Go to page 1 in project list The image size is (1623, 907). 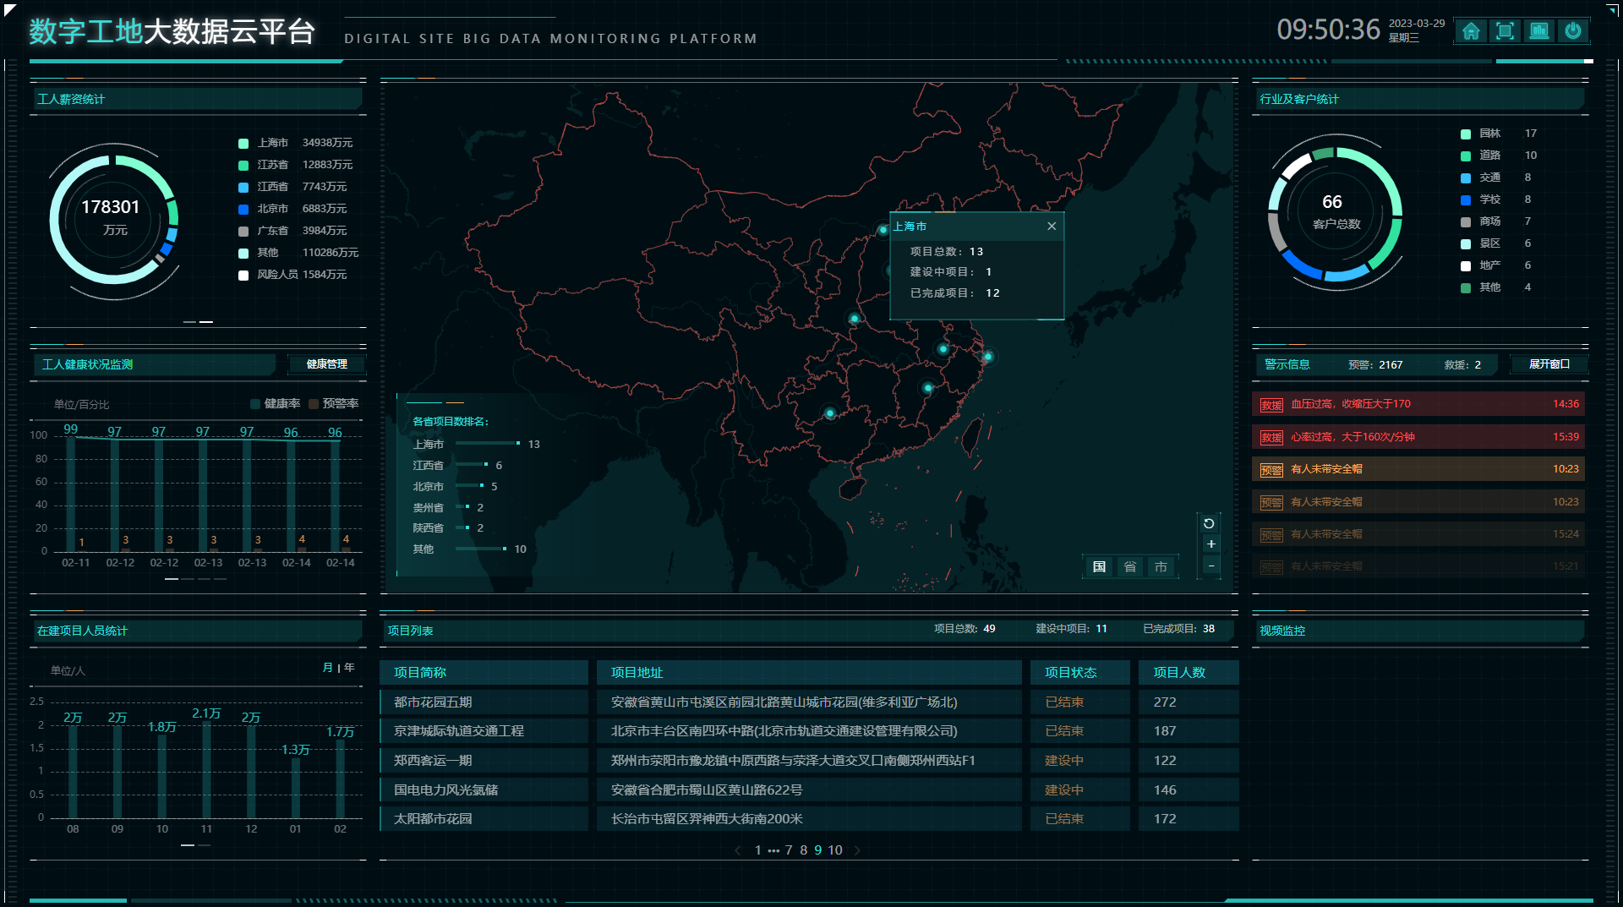[x=758, y=850]
